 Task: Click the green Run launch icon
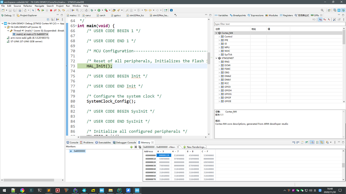[x=99, y=10]
